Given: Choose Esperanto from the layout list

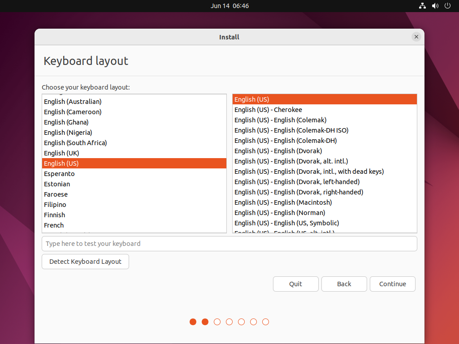Looking at the screenshot, I should pos(59,174).
